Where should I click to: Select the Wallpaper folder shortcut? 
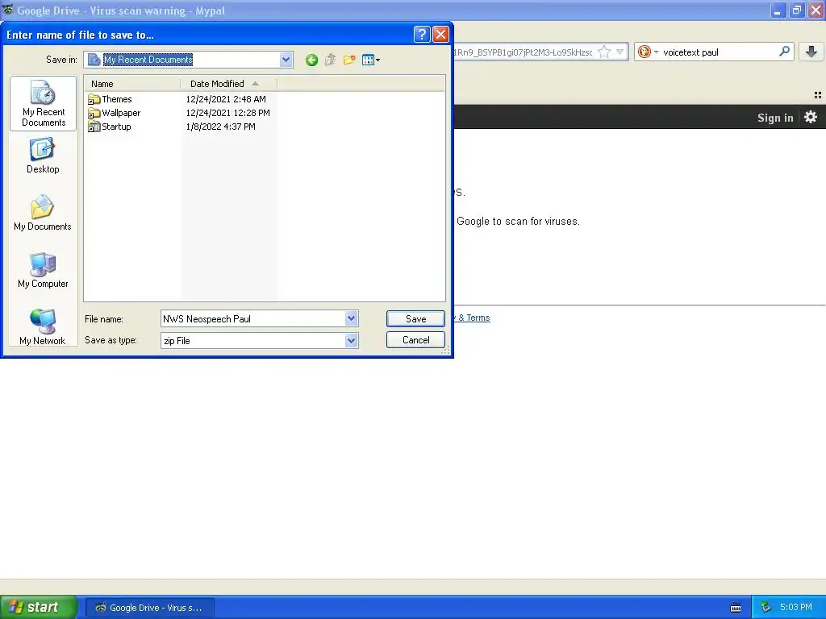(114, 113)
